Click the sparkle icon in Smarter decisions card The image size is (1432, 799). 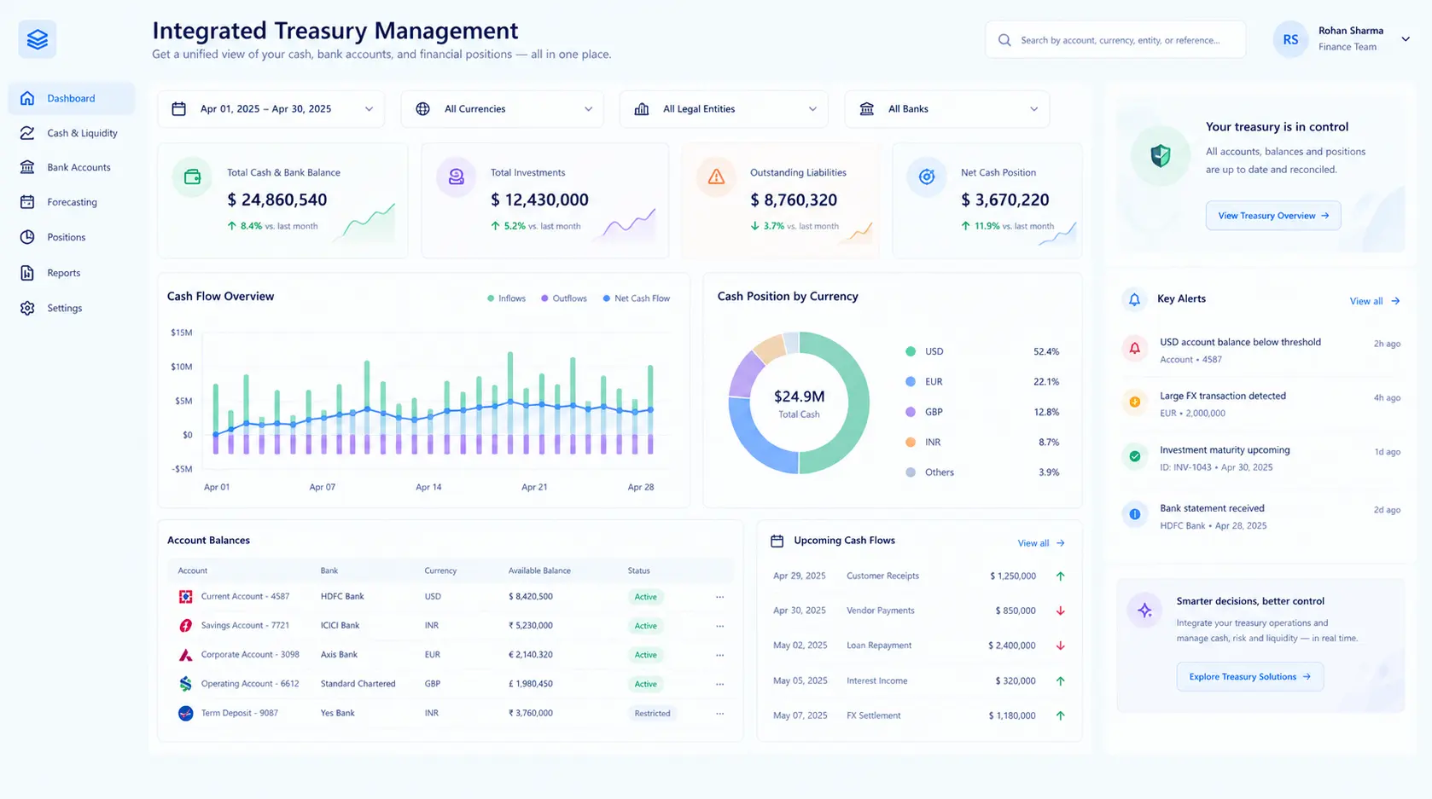coord(1145,611)
